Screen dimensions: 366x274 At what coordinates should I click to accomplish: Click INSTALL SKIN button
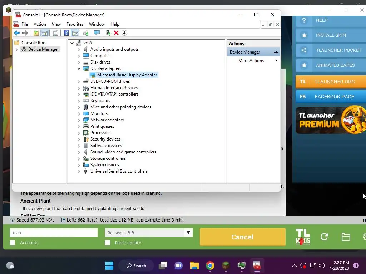coord(331,35)
